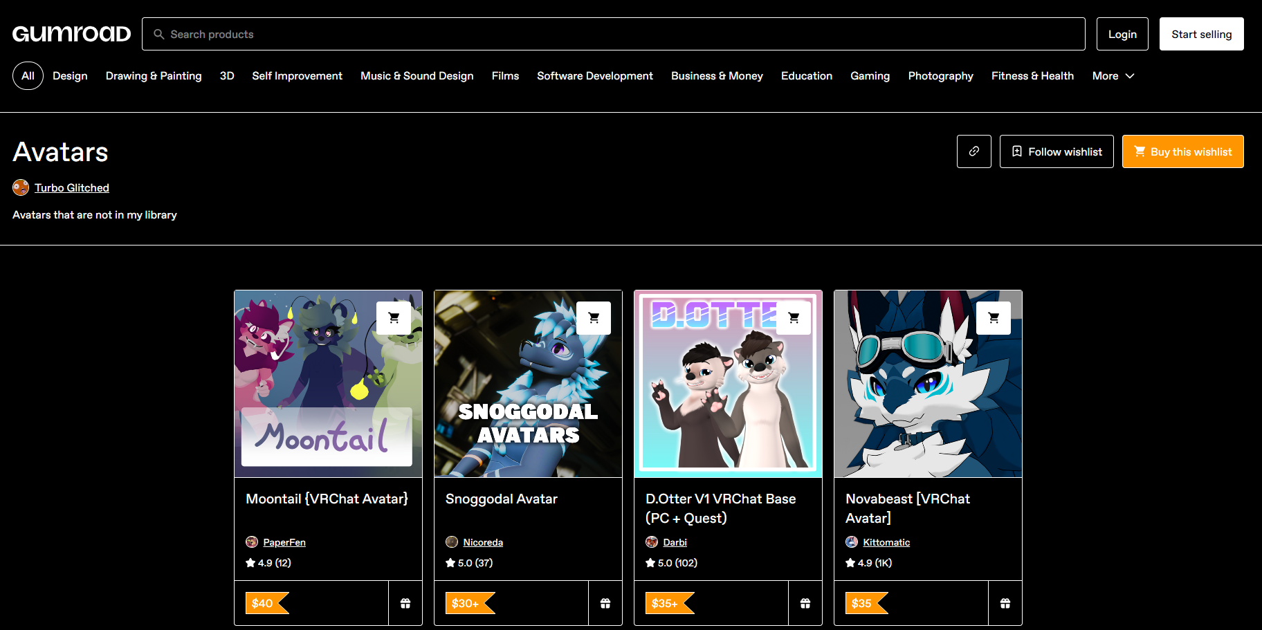
Task: Add Novabeast avatar to cart
Action: 994,318
